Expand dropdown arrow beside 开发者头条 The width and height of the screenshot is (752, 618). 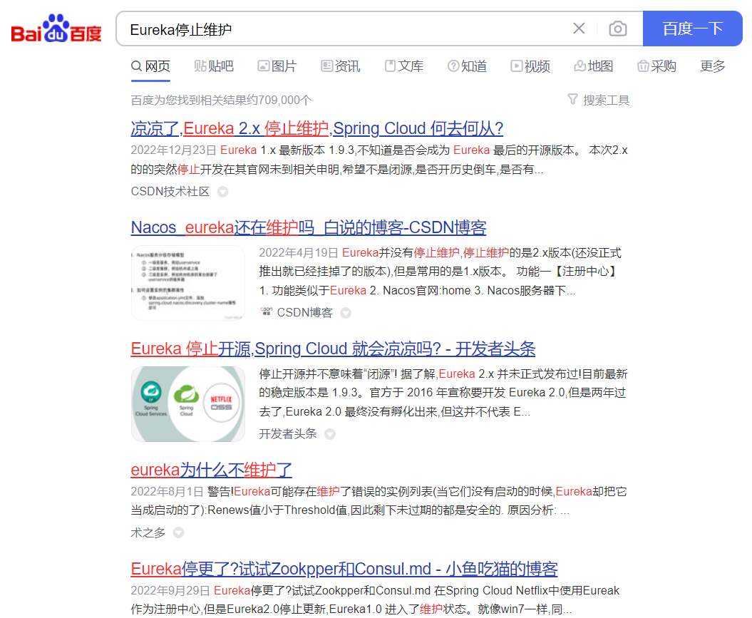click(330, 434)
